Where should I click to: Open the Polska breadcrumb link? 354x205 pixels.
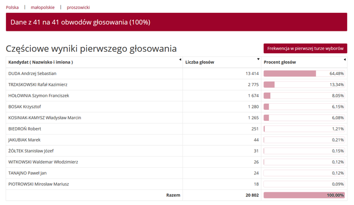click(12, 7)
